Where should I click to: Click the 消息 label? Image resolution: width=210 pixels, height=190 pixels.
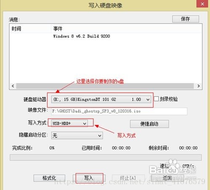click(14, 19)
